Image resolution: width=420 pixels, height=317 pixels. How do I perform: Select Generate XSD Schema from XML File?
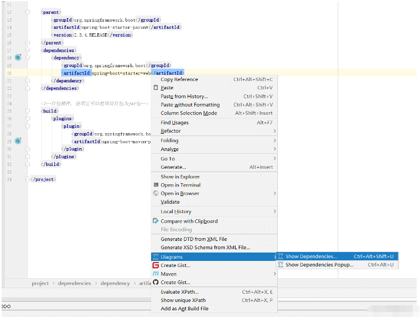click(x=214, y=248)
